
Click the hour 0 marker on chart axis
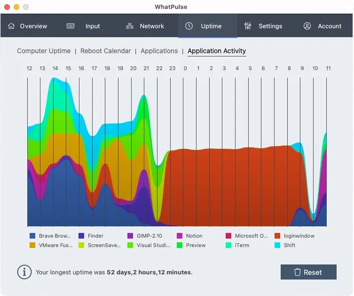pyautogui.click(x=185, y=68)
